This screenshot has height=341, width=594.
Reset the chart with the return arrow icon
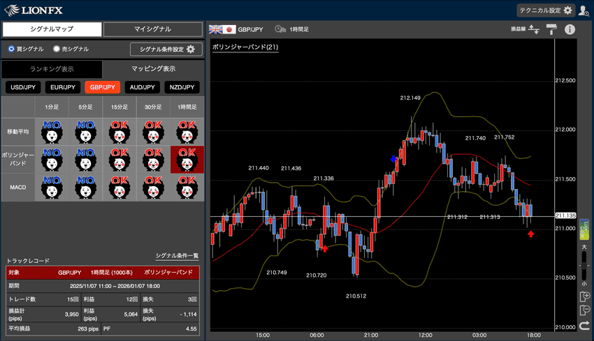point(584,325)
